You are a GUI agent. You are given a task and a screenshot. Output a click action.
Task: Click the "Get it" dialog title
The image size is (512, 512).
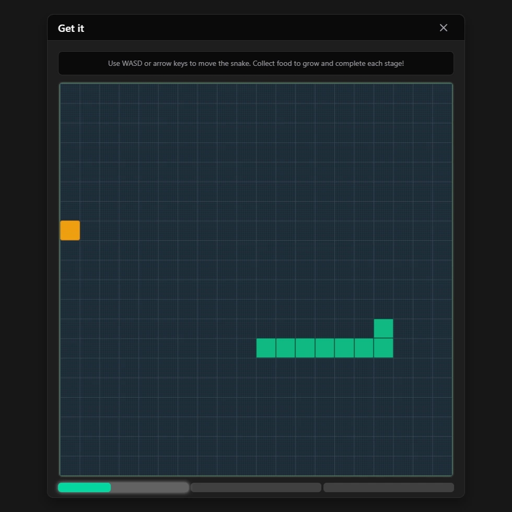coord(71,28)
